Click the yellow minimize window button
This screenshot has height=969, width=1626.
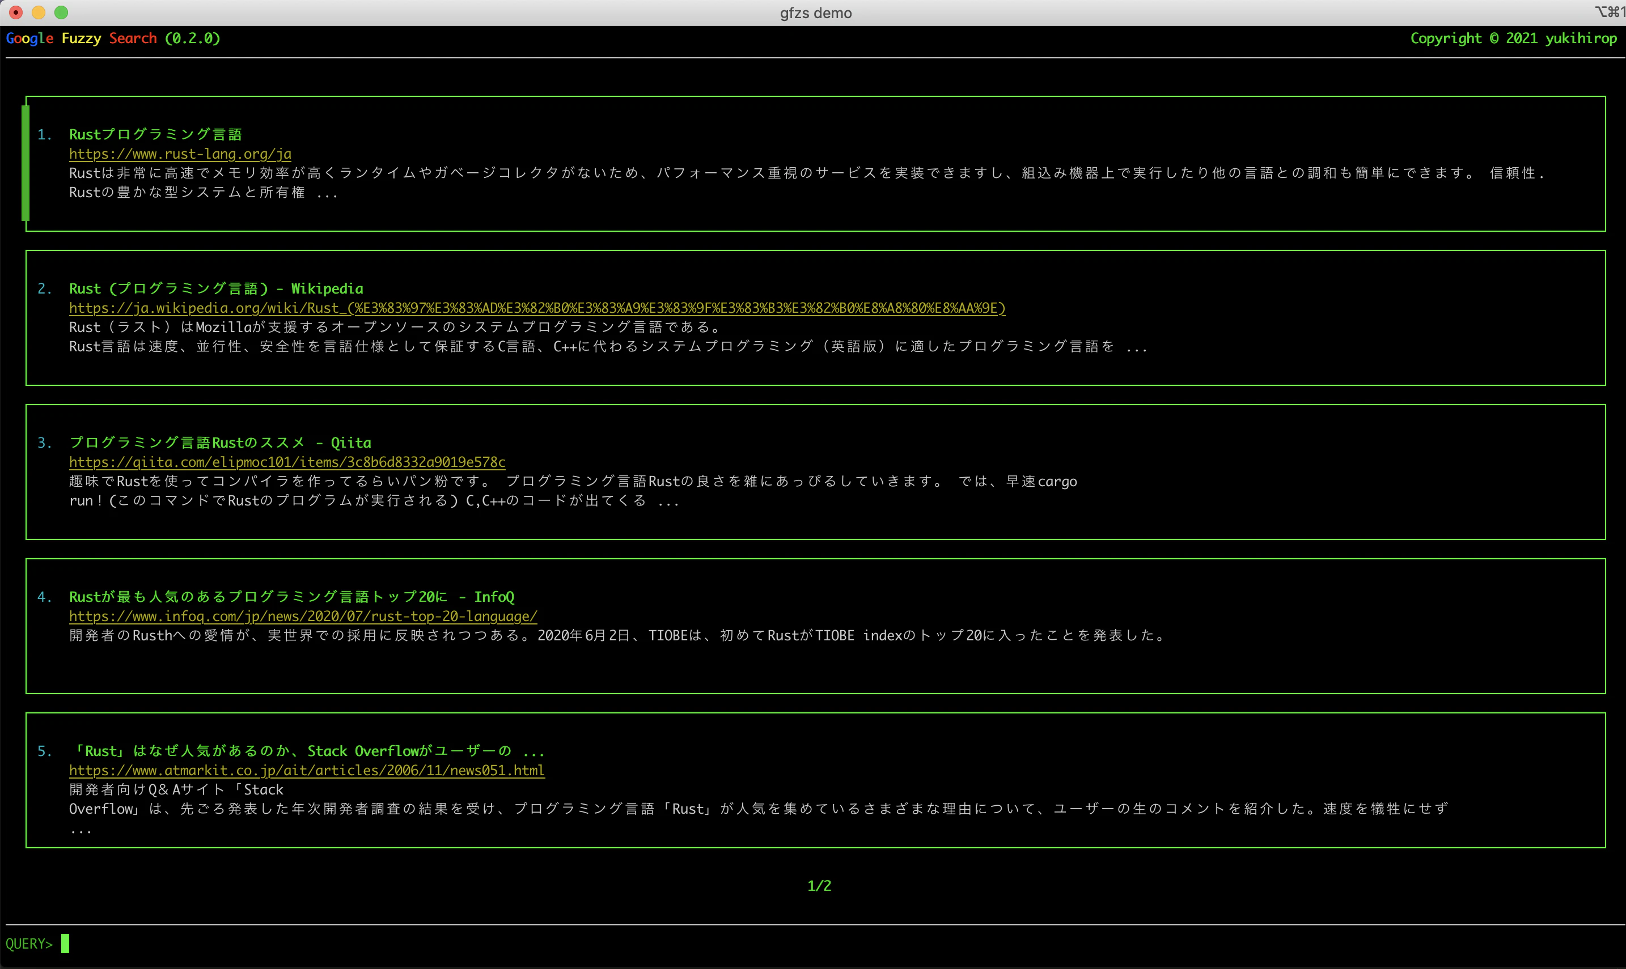click(x=39, y=12)
